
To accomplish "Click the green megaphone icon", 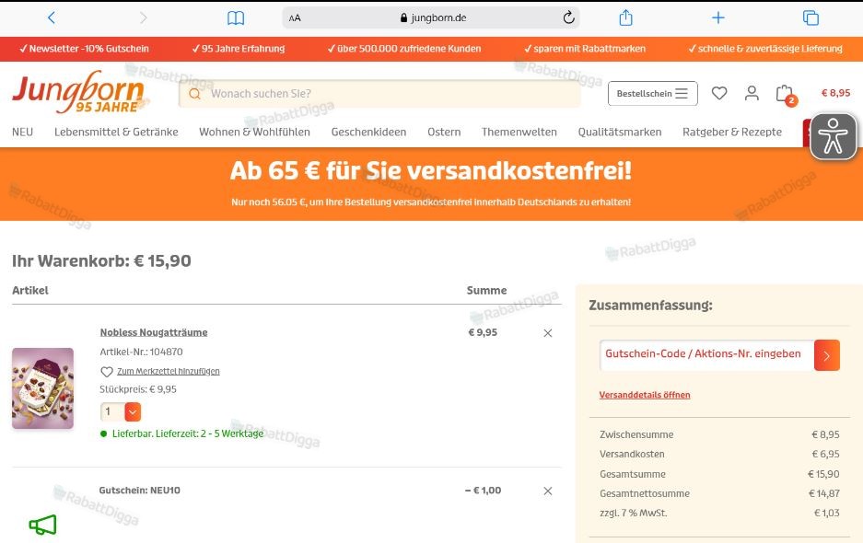I will point(43,525).
